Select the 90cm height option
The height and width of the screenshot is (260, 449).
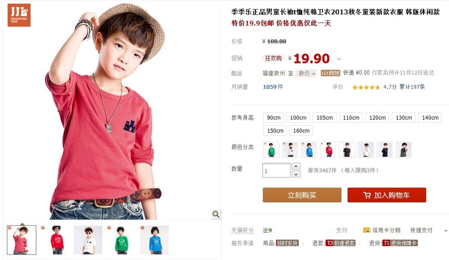[274, 117]
